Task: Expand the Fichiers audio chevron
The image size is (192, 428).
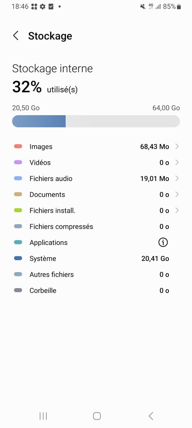Action: click(177, 179)
